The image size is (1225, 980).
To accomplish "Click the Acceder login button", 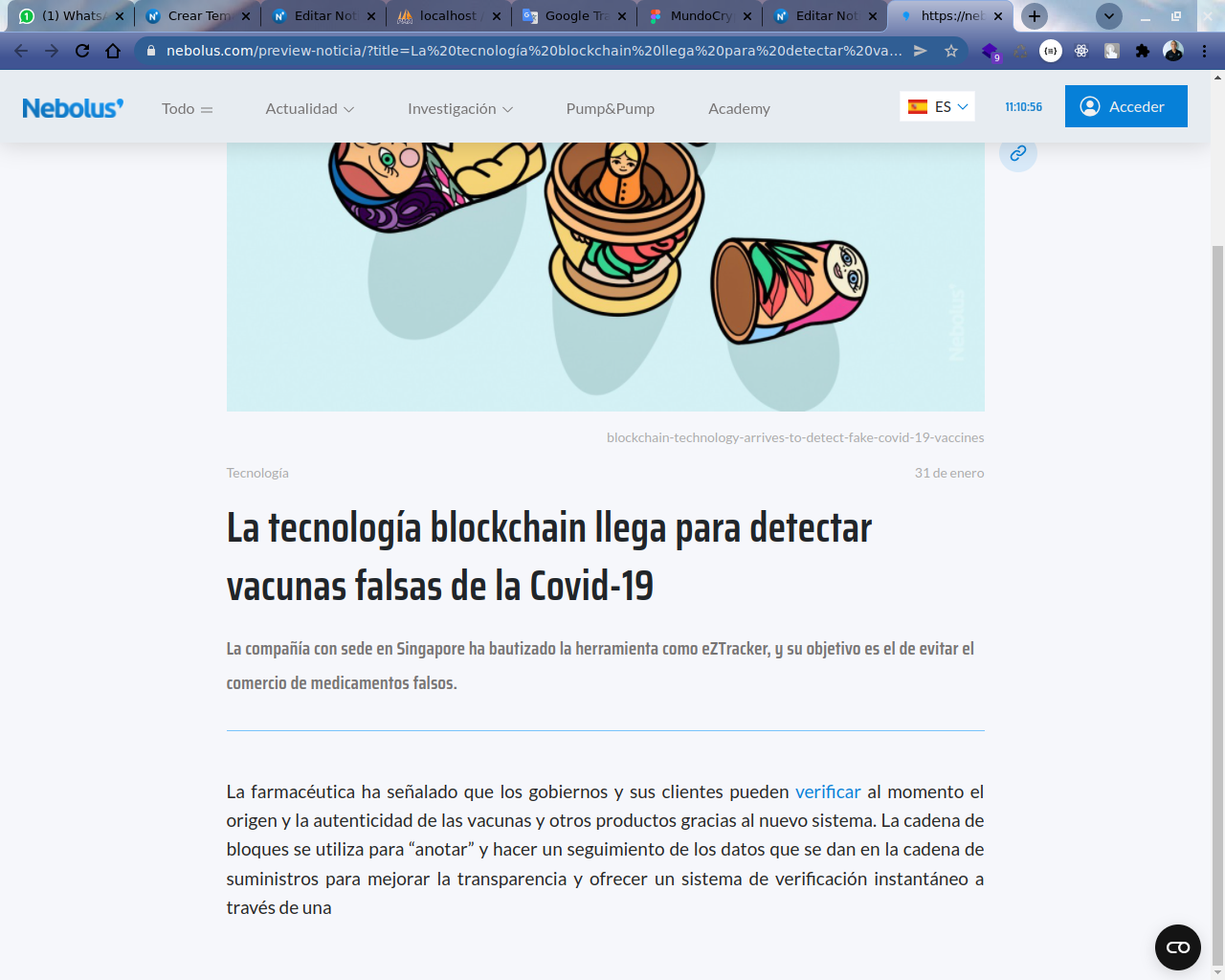I will click(x=1125, y=106).
